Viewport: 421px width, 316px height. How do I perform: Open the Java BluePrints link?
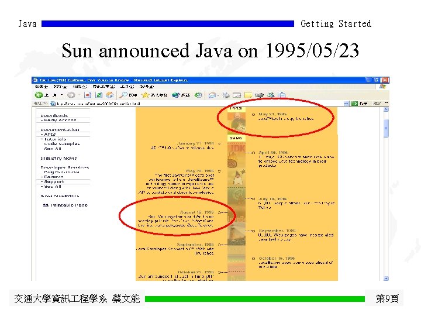coord(60,196)
